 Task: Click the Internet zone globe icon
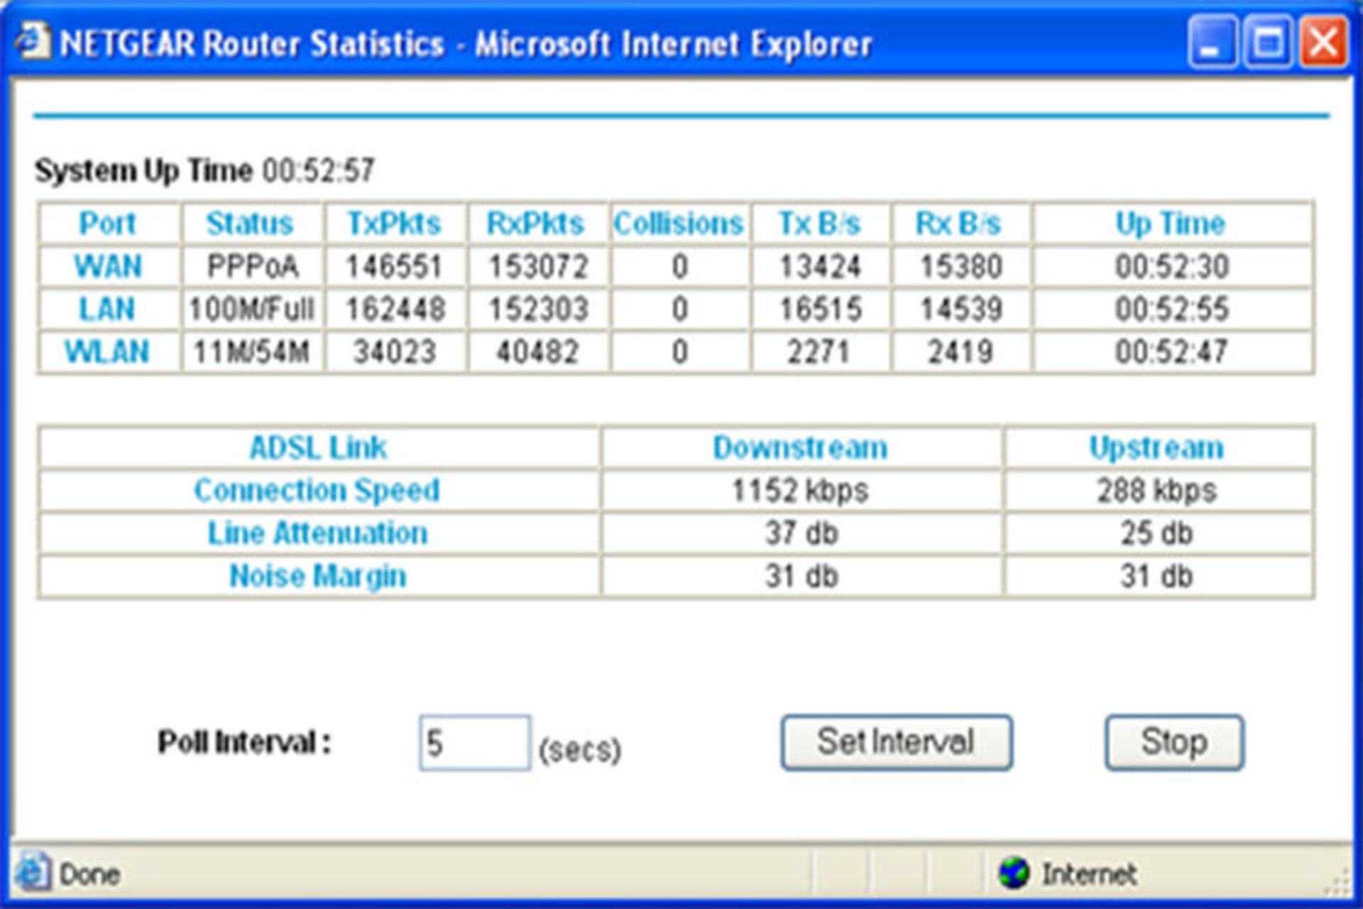point(1013,873)
